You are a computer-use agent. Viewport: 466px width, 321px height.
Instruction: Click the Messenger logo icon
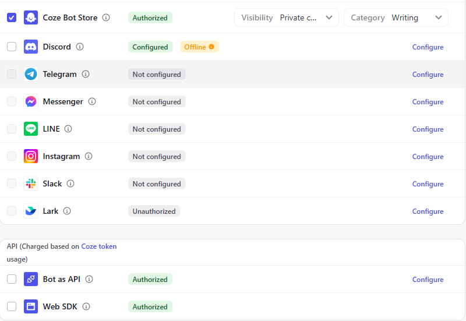click(31, 101)
